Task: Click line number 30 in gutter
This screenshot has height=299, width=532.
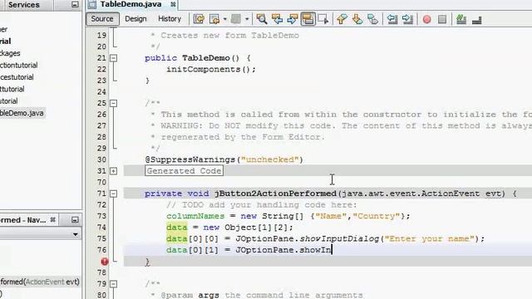Action: pyautogui.click(x=101, y=159)
